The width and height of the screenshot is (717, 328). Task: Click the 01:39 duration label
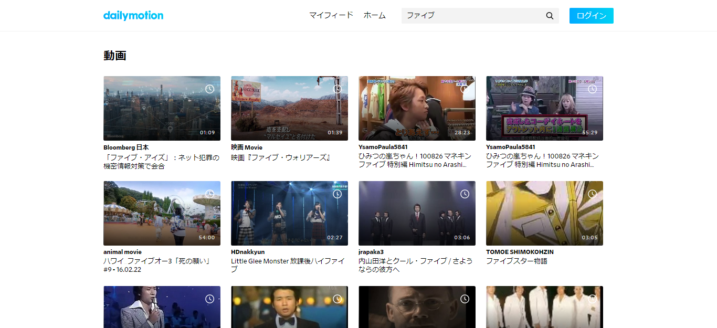coord(335,133)
